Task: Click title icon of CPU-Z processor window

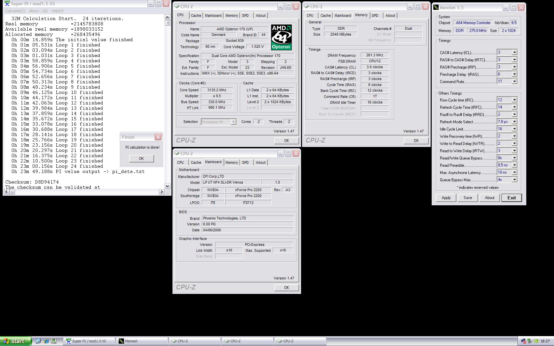Action: click(177, 6)
